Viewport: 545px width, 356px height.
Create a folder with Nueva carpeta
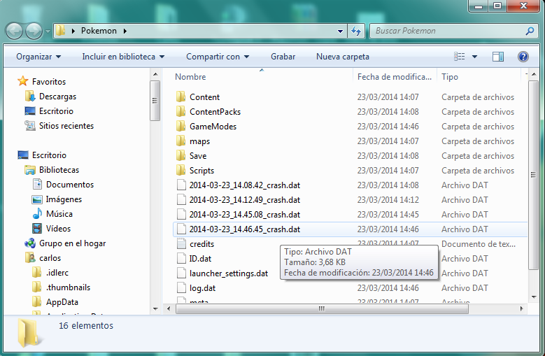point(343,57)
